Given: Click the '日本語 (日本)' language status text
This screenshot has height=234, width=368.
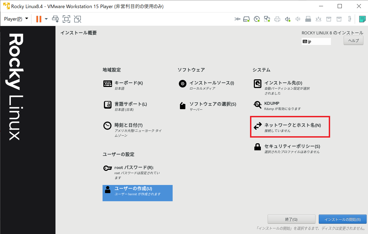Looking at the screenshot, I should (x=124, y=110).
